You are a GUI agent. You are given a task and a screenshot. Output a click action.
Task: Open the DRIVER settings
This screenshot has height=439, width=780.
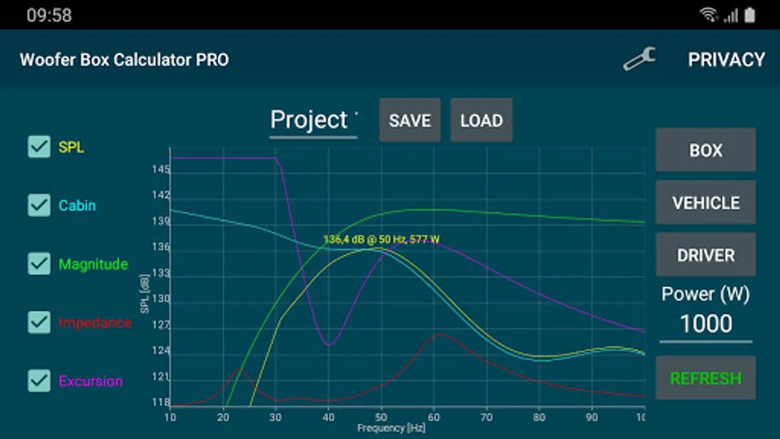(706, 255)
